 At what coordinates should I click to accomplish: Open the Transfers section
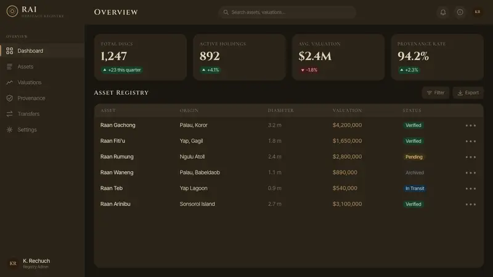(42, 114)
